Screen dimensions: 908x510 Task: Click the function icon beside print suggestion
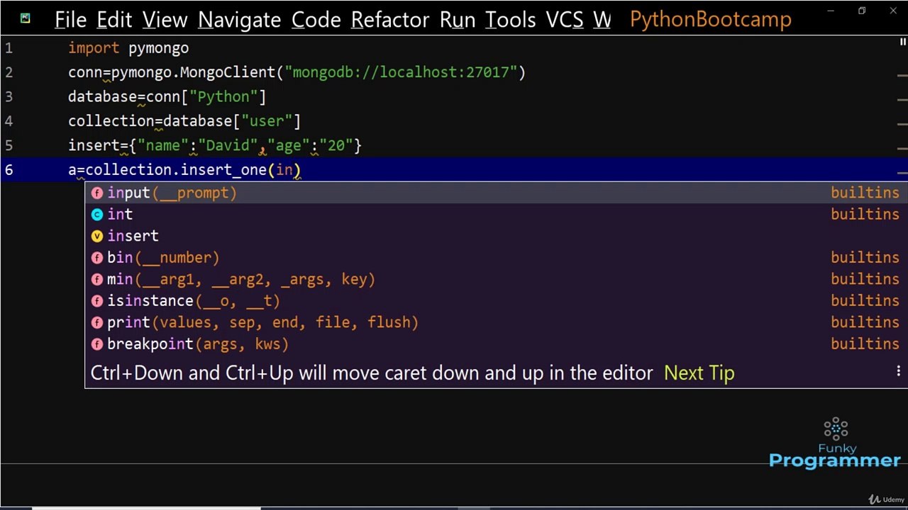(97, 322)
